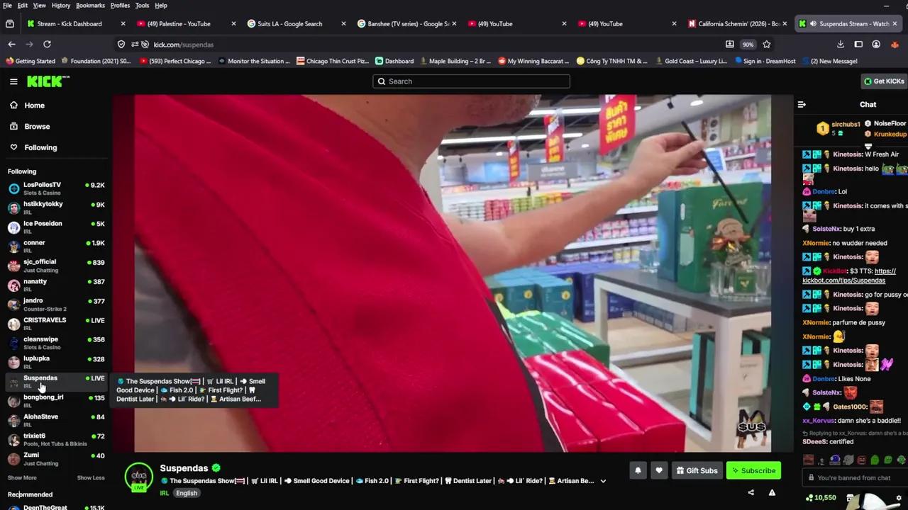The width and height of the screenshot is (908, 510).
Task: Click the 10,550 channel points counter
Action: [x=821, y=498]
